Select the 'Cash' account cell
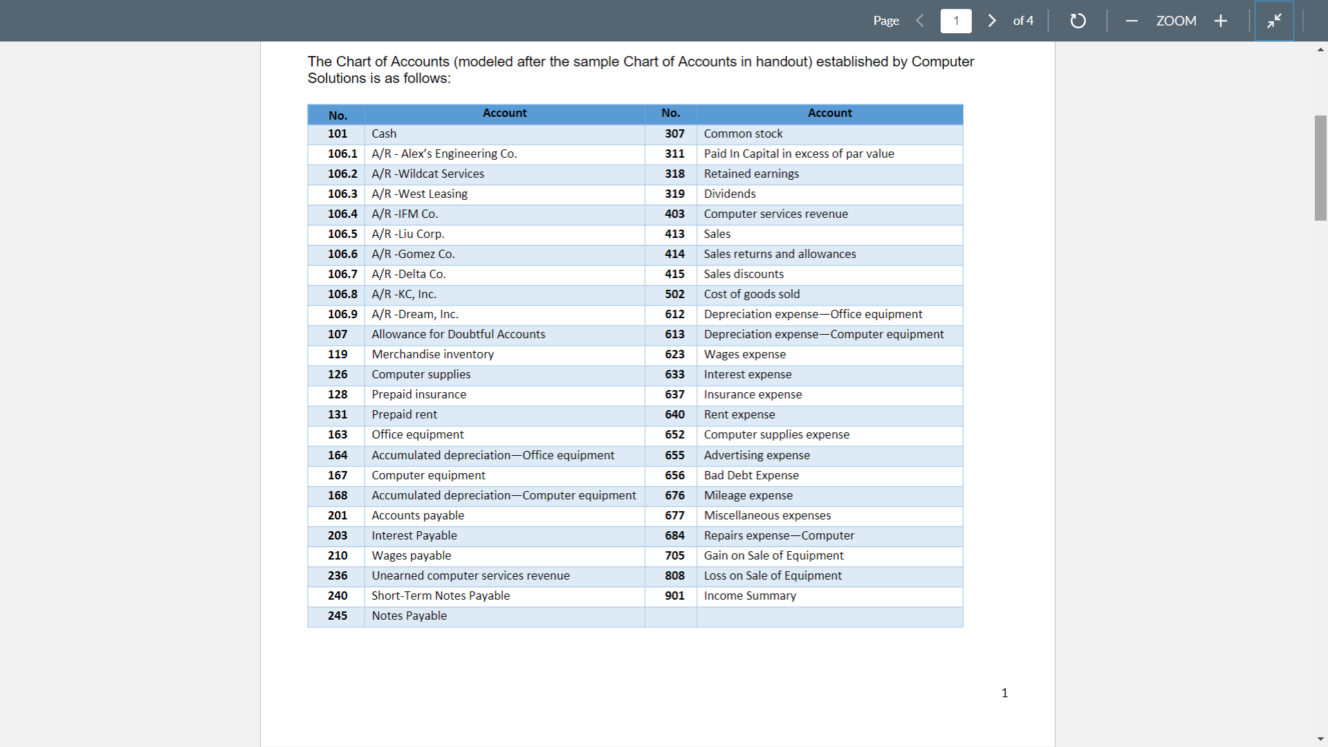 [384, 133]
